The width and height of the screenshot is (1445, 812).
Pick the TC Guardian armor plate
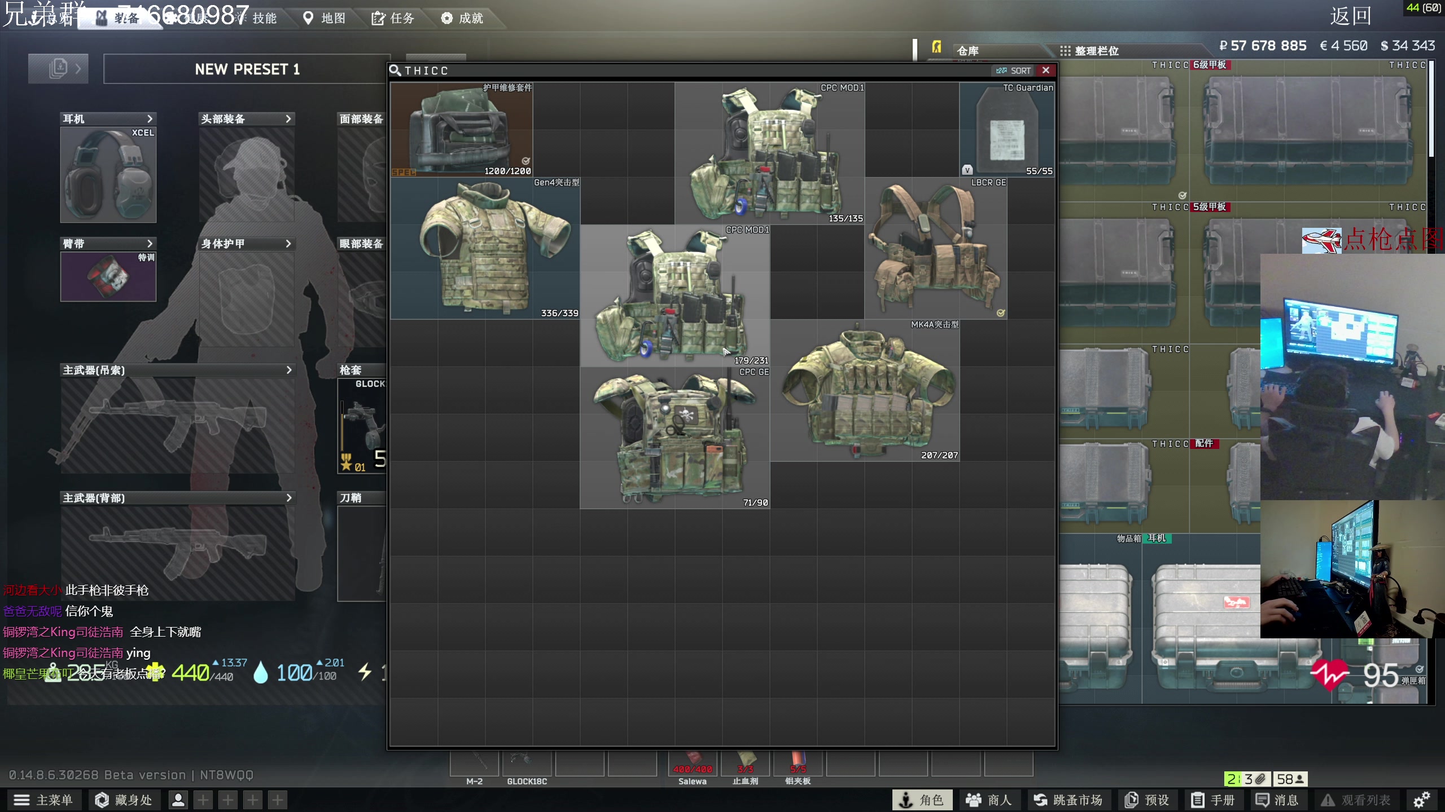click(1007, 130)
